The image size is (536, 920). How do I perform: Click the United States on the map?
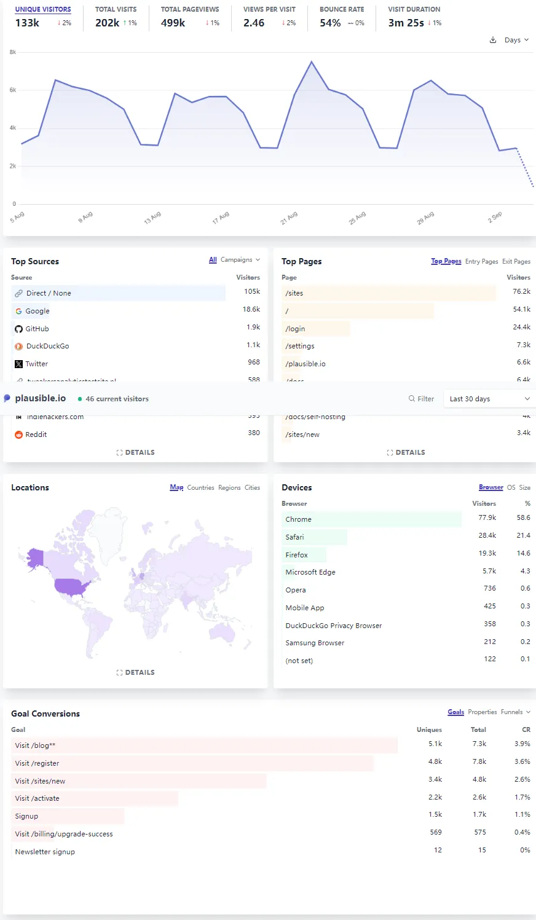(x=72, y=587)
